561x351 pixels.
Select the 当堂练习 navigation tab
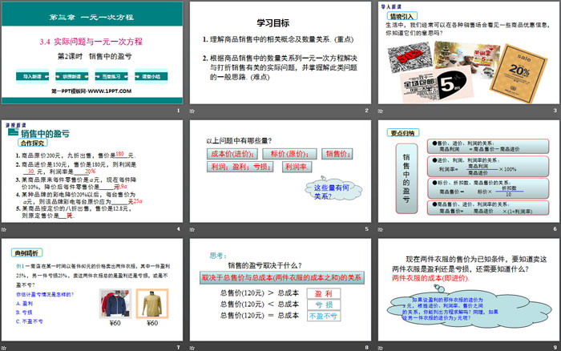[107, 76]
